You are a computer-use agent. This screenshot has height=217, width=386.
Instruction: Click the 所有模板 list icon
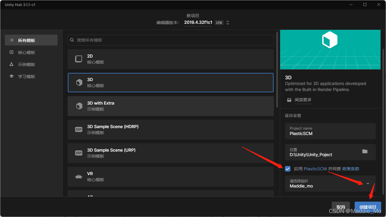point(11,40)
